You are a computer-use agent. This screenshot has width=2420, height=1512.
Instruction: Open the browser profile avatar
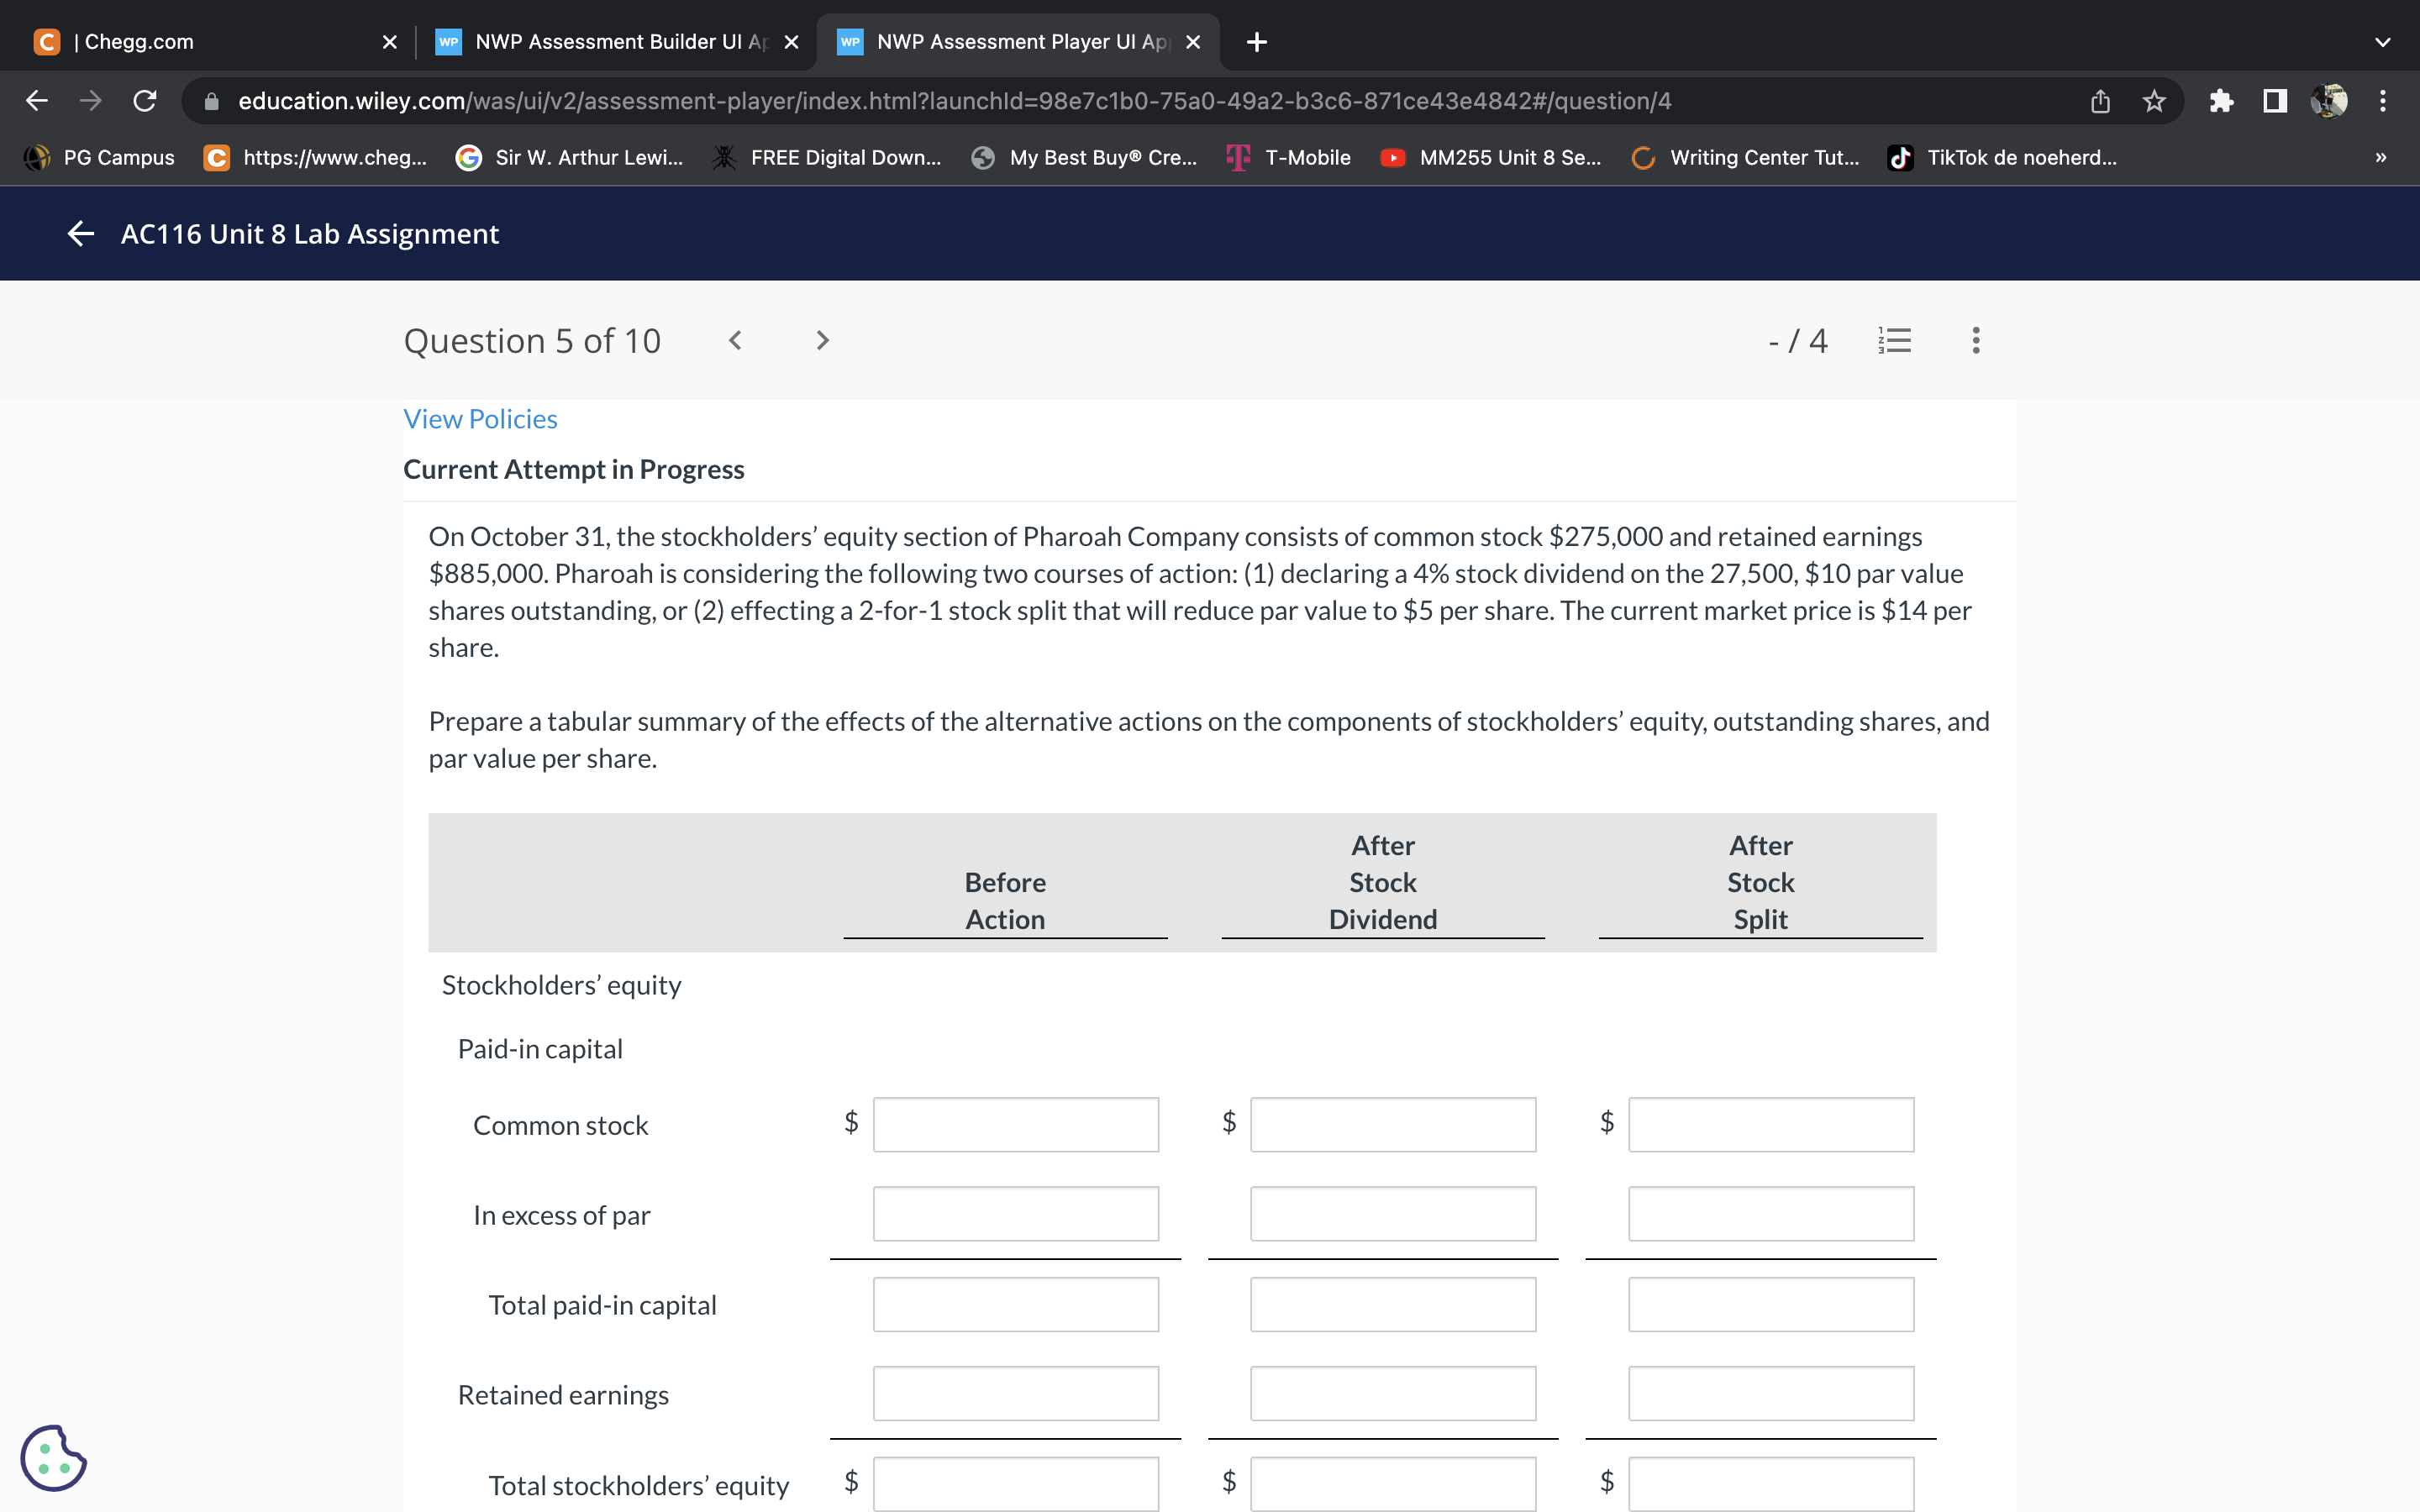2330,100
